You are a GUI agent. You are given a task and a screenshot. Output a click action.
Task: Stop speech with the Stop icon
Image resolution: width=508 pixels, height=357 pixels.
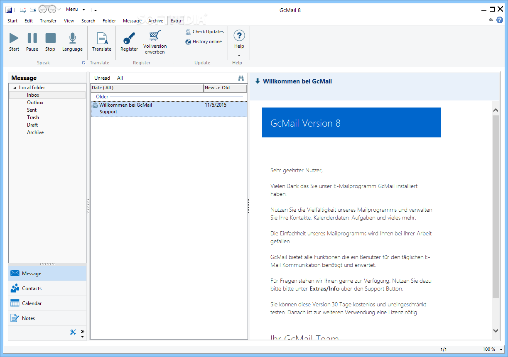click(x=50, y=38)
